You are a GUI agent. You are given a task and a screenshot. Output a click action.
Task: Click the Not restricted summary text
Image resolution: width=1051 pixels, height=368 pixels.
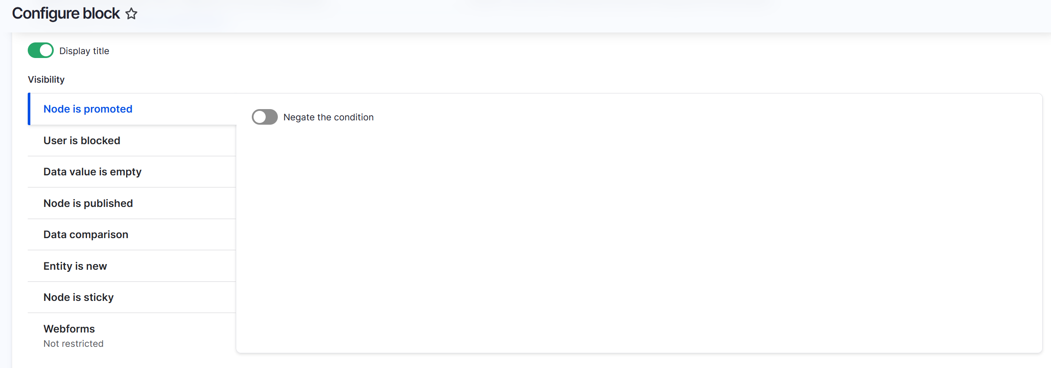click(x=73, y=344)
